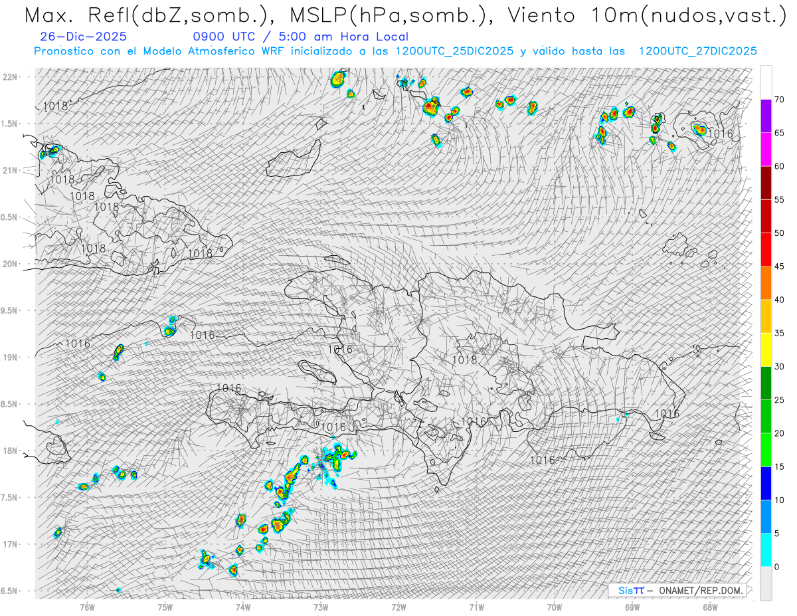The width and height of the screenshot is (797, 616).
Task: Click the '6.5N' latitude label
Action: pyautogui.click(x=9, y=591)
